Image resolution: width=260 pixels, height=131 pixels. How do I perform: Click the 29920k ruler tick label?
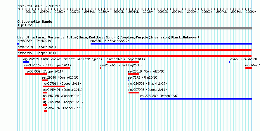tap(148, 12)
